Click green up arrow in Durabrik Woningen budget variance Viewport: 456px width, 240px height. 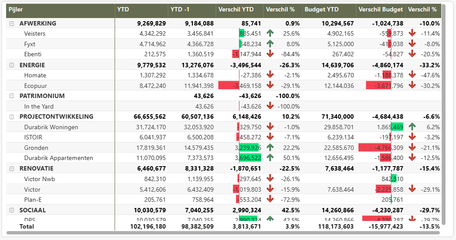click(x=412, y=127)
